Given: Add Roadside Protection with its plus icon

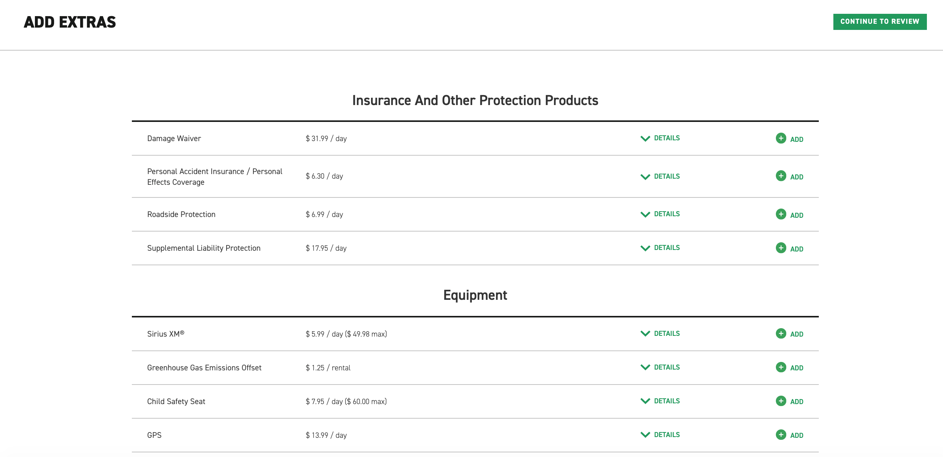Looking at the screenshot, I should (x=782, y=215).
